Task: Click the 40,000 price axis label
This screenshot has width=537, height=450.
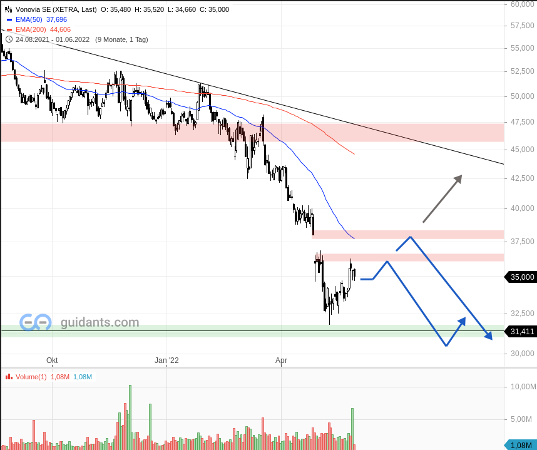Action: (522, 208)
